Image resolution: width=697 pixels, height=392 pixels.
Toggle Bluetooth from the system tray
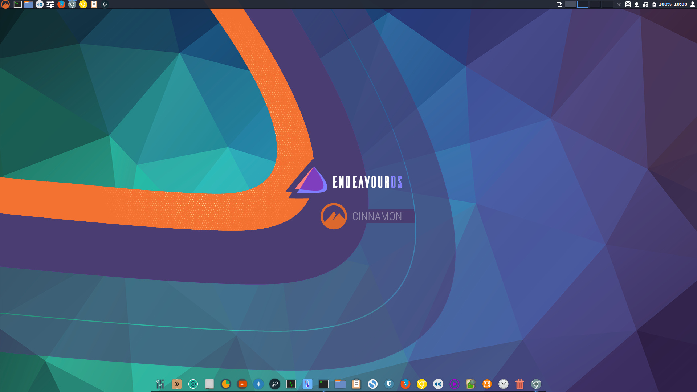(x=619, y=5)
